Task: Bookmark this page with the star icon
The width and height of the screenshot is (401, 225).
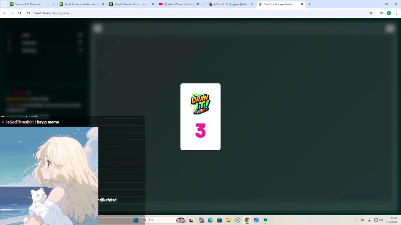Action: (x=371, y=13)
